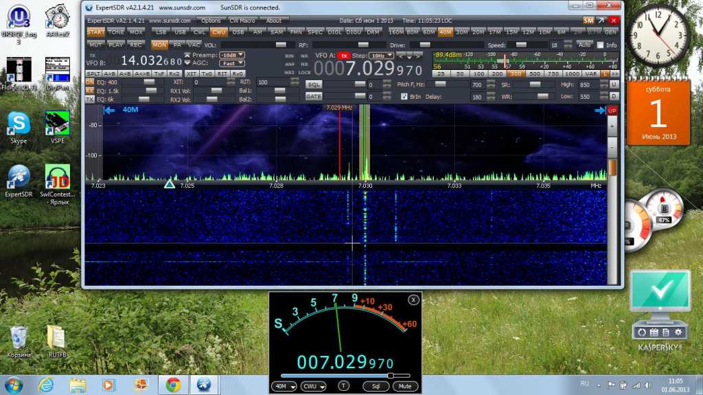The height and width of the screenshot is (395, 703).
Task: Launch the DigiPan desktop shortcut
Action: [x=58, y=74]
